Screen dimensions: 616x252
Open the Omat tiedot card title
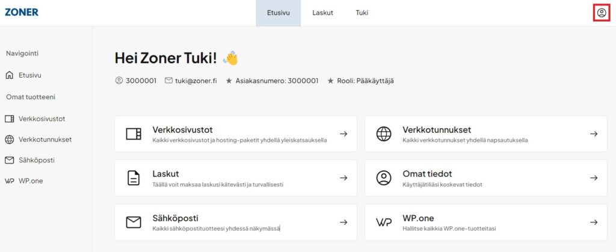427,174
